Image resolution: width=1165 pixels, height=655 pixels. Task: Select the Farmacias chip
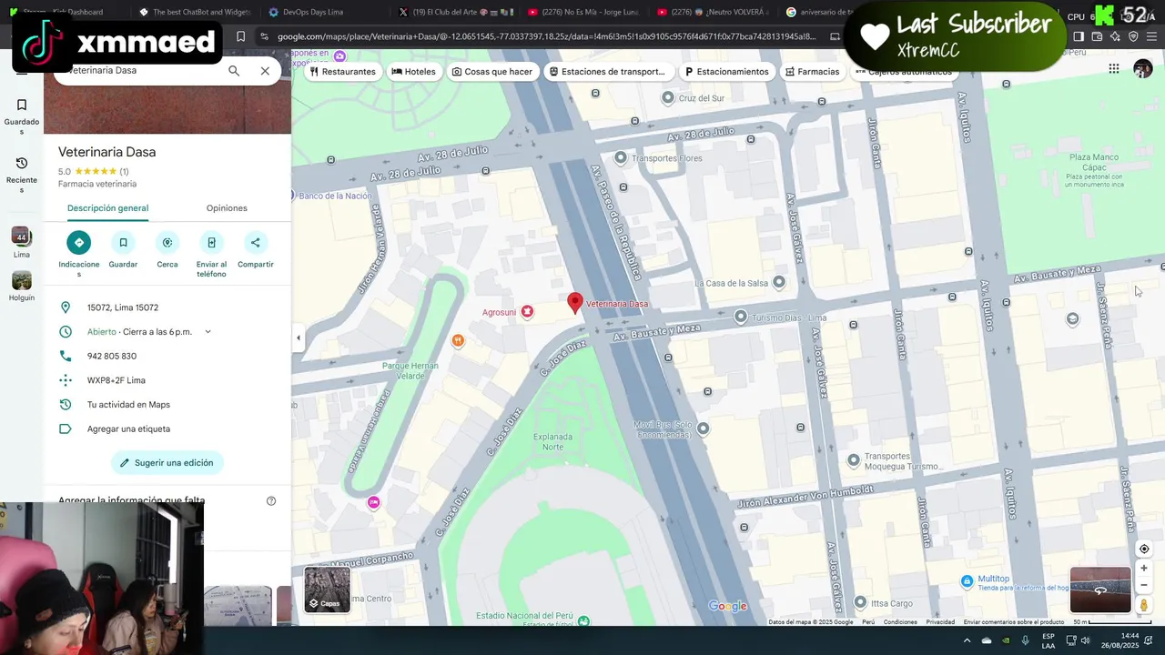812,72
